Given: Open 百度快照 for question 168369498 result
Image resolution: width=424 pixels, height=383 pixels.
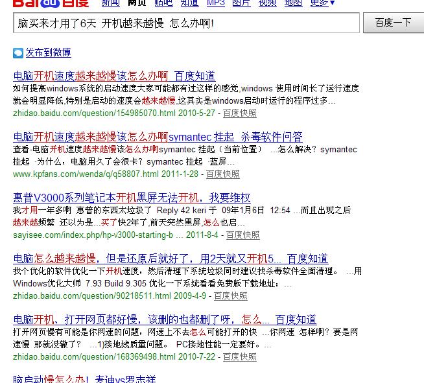Looking at the screenshot, I should point(240,356).
